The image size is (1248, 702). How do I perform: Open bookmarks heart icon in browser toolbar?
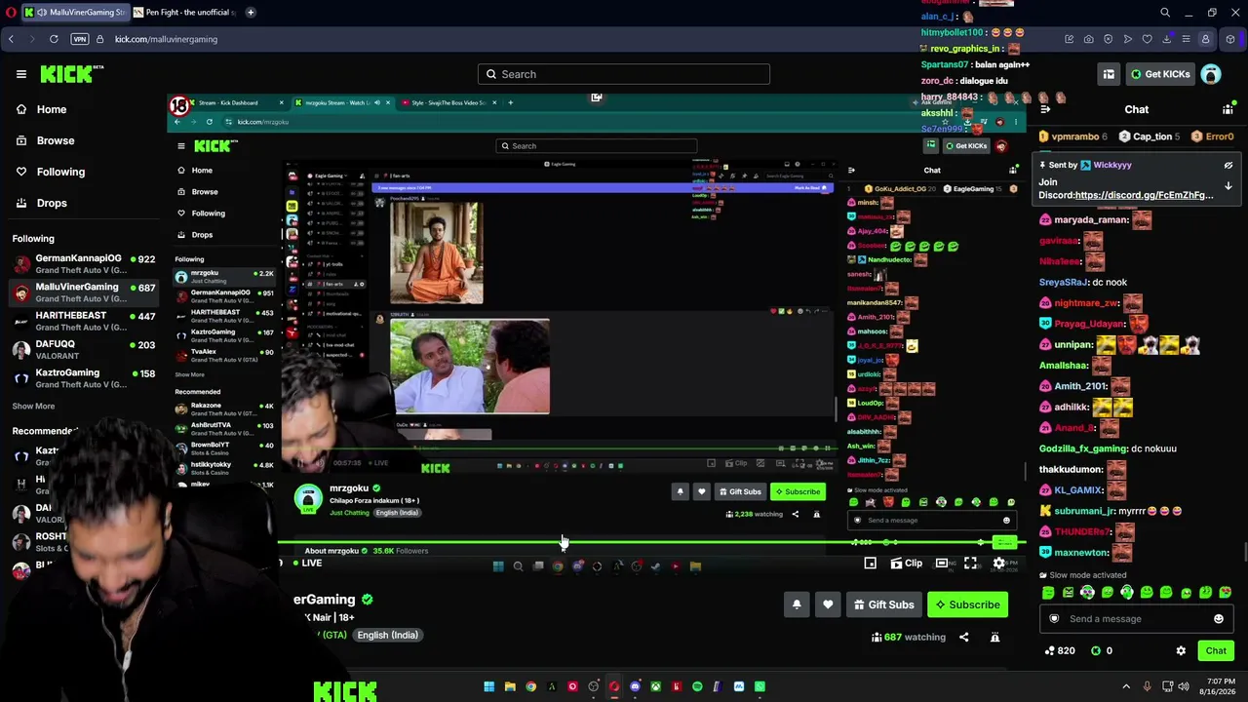(x=1148, y=39)
